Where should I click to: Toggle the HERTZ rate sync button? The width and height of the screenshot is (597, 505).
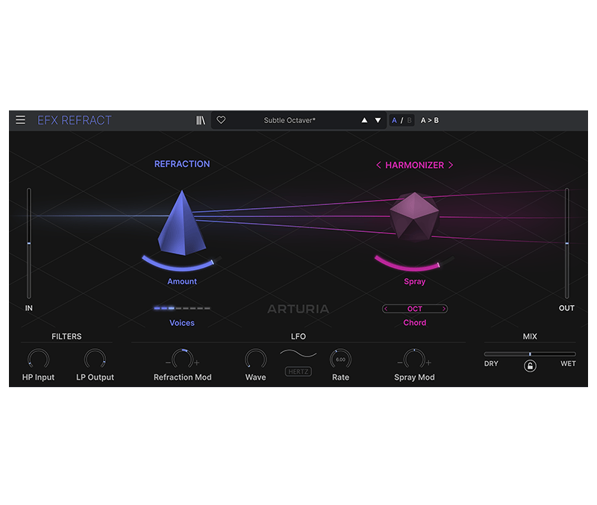(x=298, y=371)
